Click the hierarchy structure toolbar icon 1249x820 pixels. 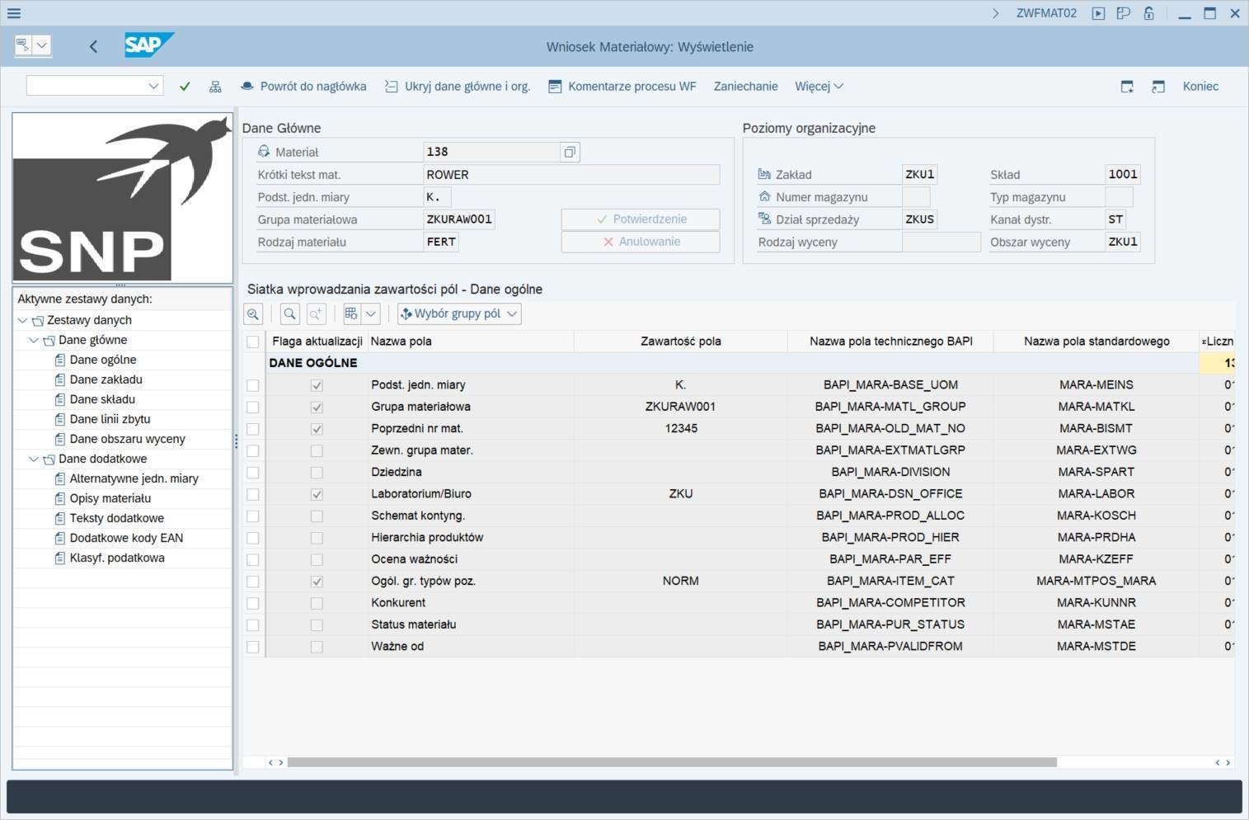coord(215,87)
